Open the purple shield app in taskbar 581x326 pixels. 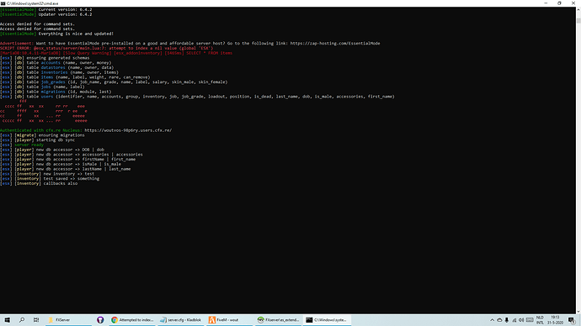100,320
